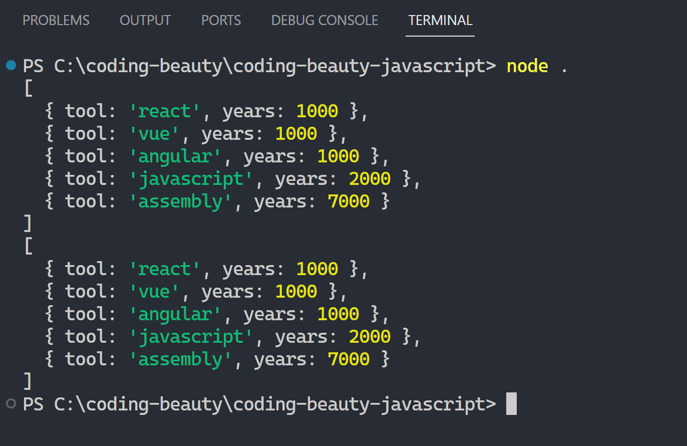Click 'assembly' in the second array output

pos(181,359)
